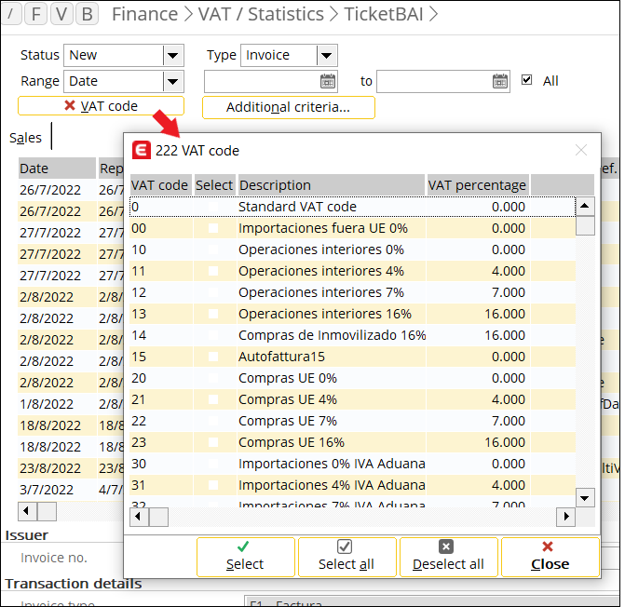This screenshot has width=625, height=607.
Task: Click the F shortcut icon in breadcrumb bar
Action: coord(36,14)
